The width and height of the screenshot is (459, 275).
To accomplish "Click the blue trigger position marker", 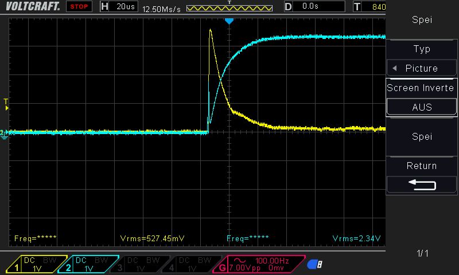I will (229, 21).
